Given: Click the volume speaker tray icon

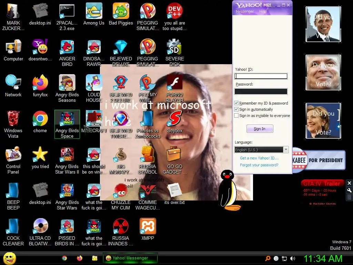Looking at the screenshot, I should 293,258.
